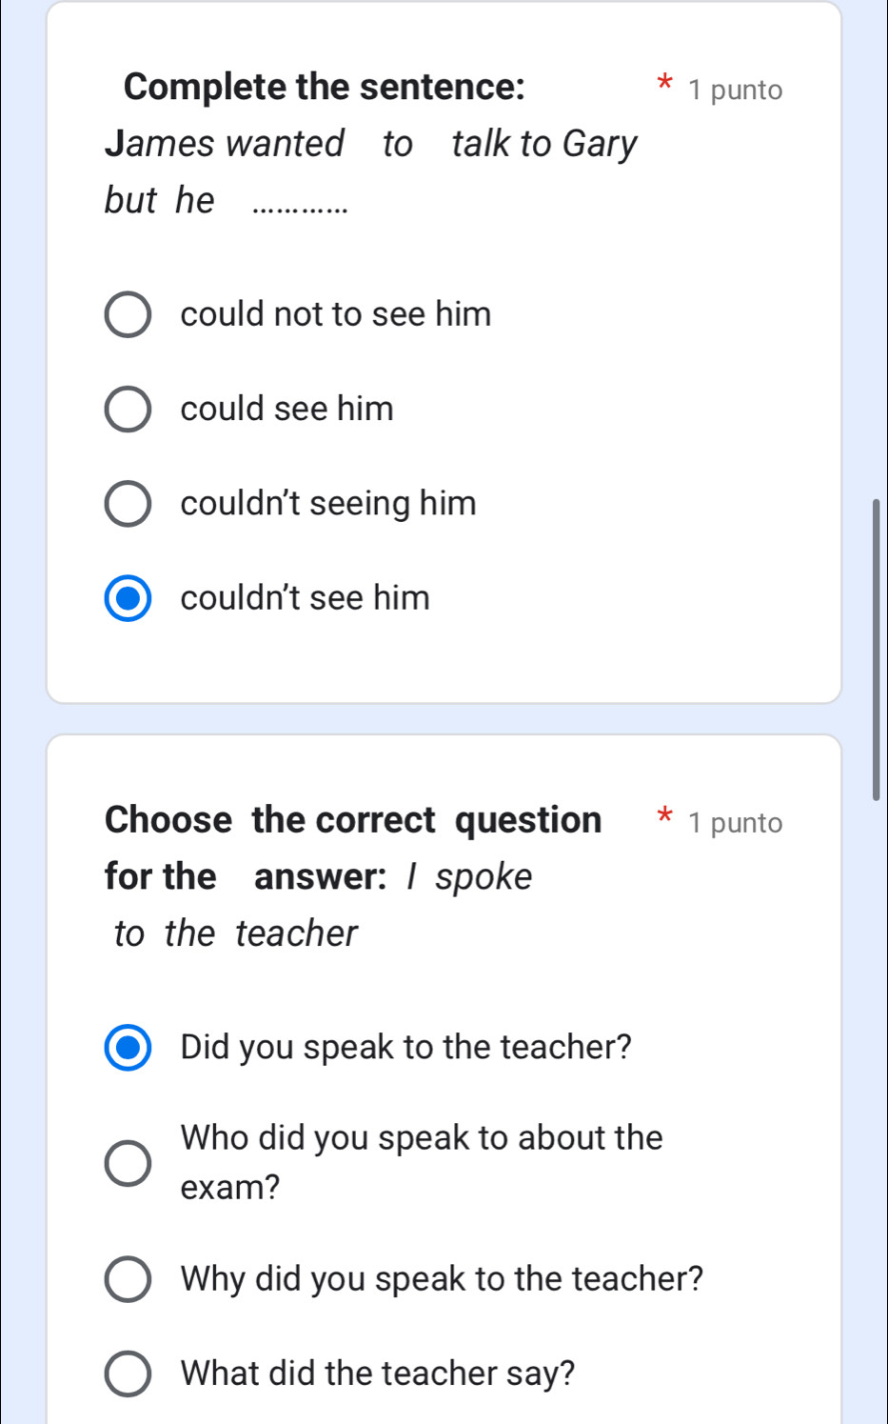Click the vertical scrollbar thumb on the right
This screenshot has height=1424, width=888.
(x=877, y=649)
